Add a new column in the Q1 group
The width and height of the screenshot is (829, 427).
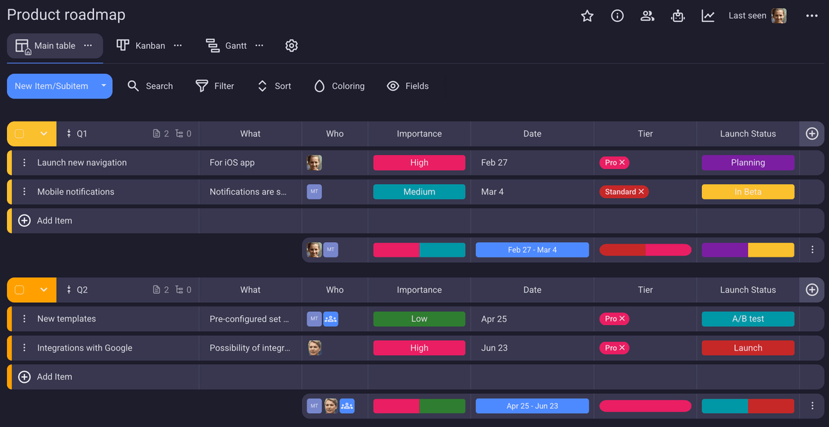(x=812, y=133)
